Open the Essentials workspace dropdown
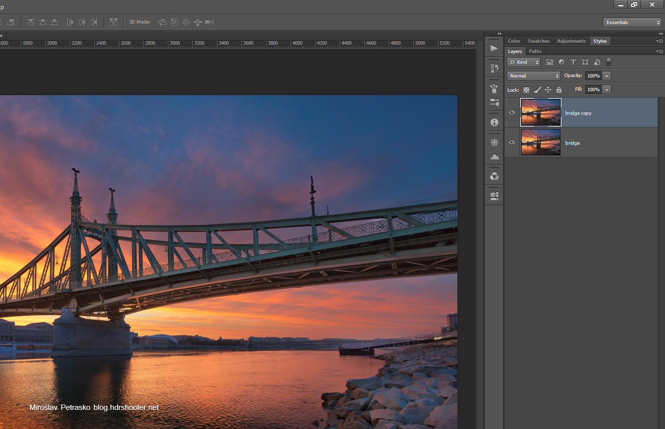Viewport: 665px width, 429px height. [632, 23]
